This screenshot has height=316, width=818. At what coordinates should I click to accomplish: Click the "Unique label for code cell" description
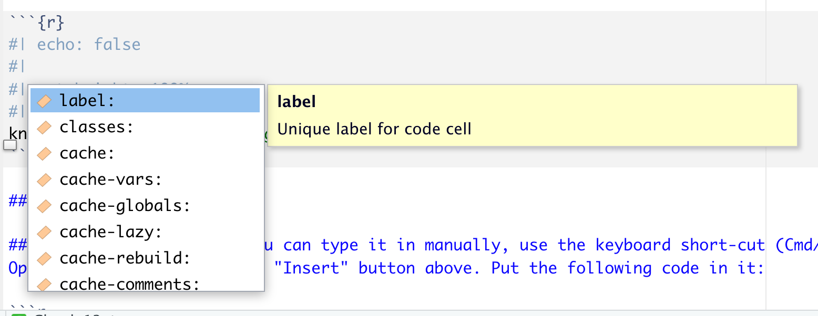coord(374,129)
